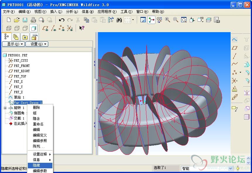Click the Undo arrow in the toolbar
Viewport: 252px width, 173px height.
(x=61, y=20)
